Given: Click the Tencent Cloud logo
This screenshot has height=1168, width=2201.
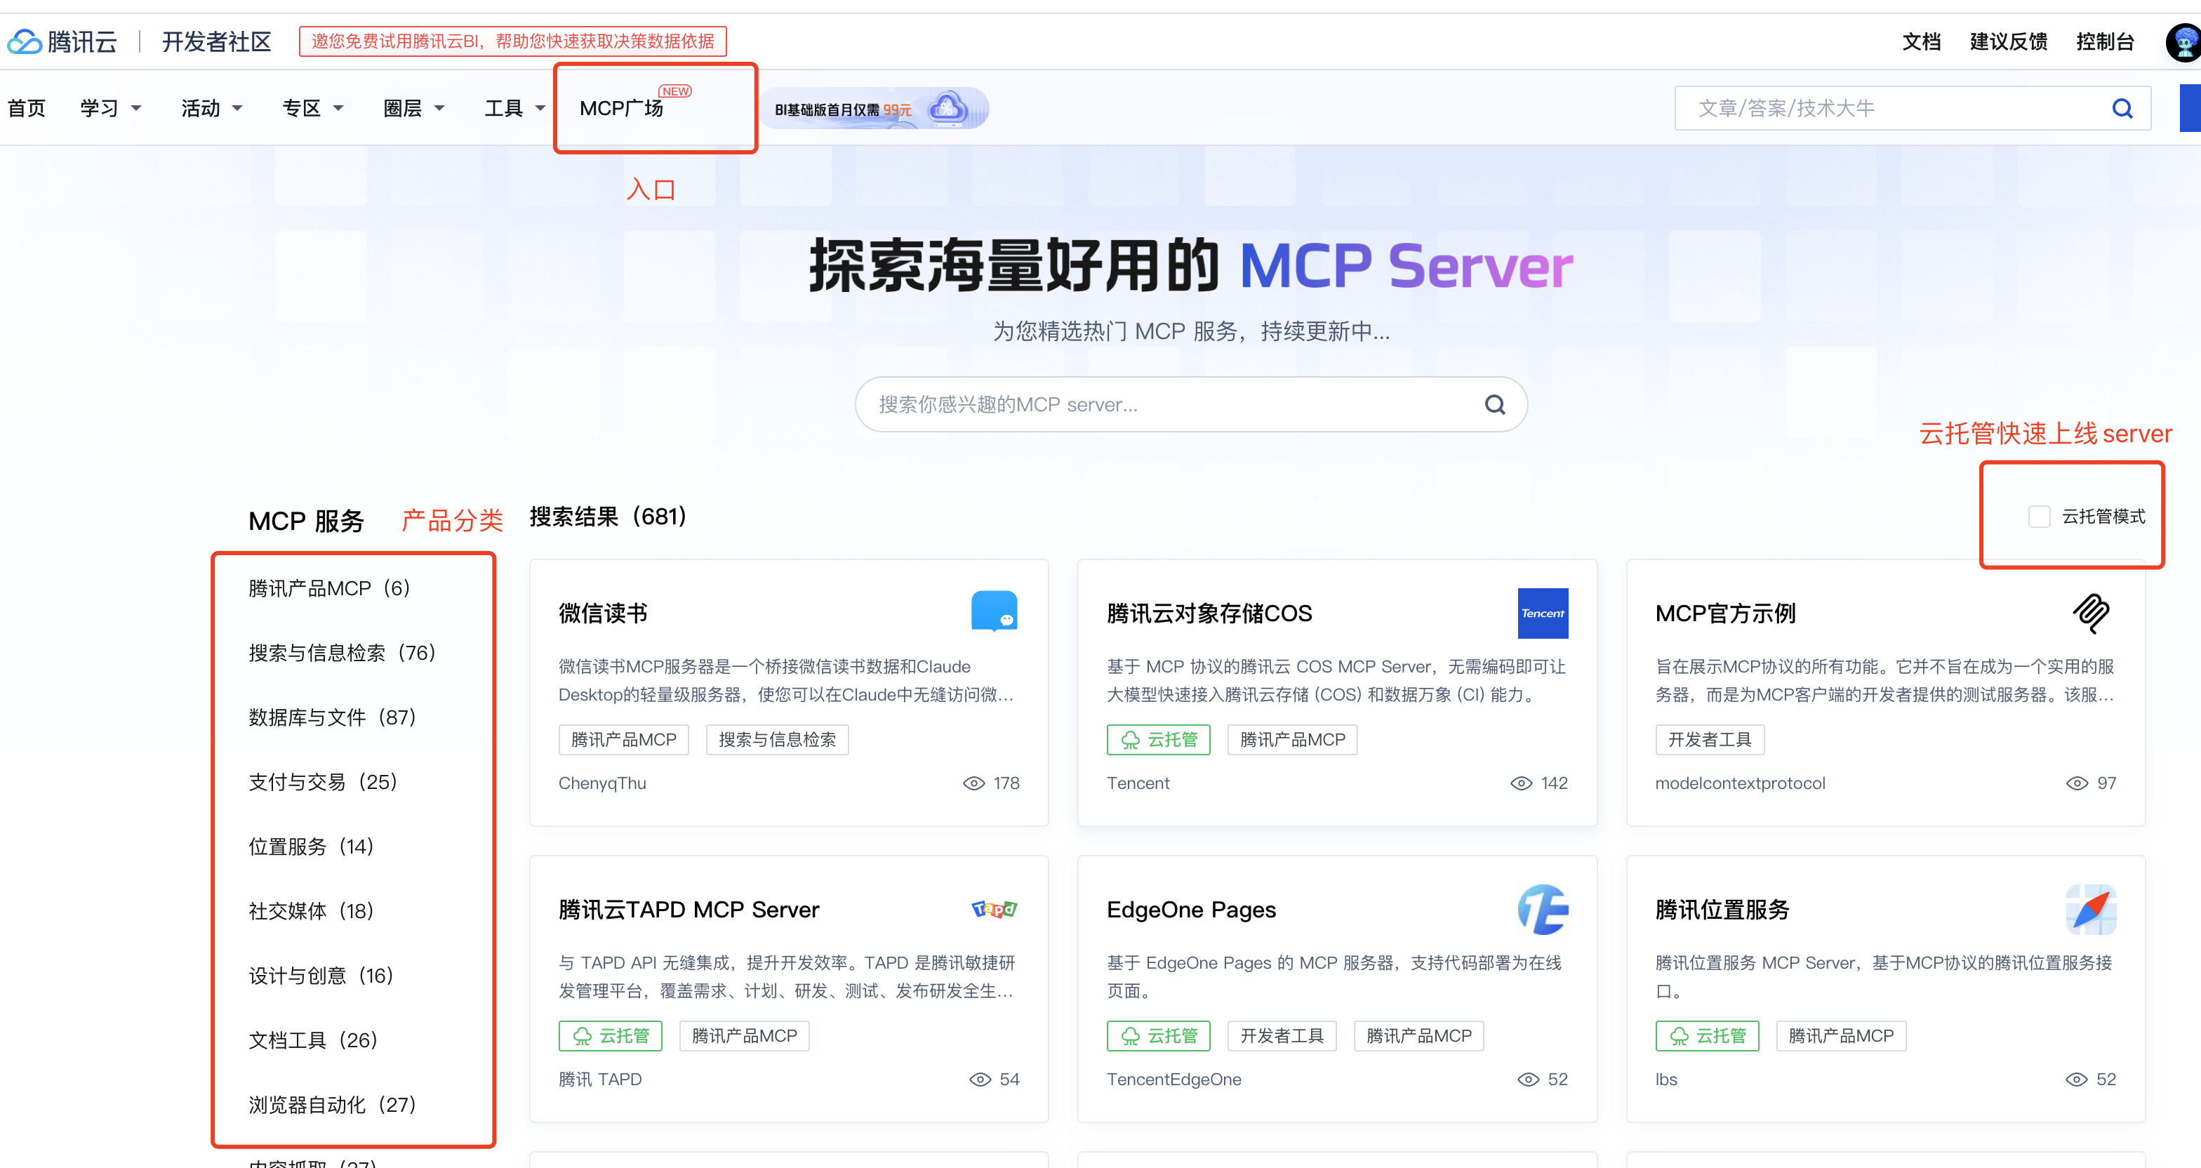Looking at the screenshot, I should pyautogui.click(x=62, y=41).
